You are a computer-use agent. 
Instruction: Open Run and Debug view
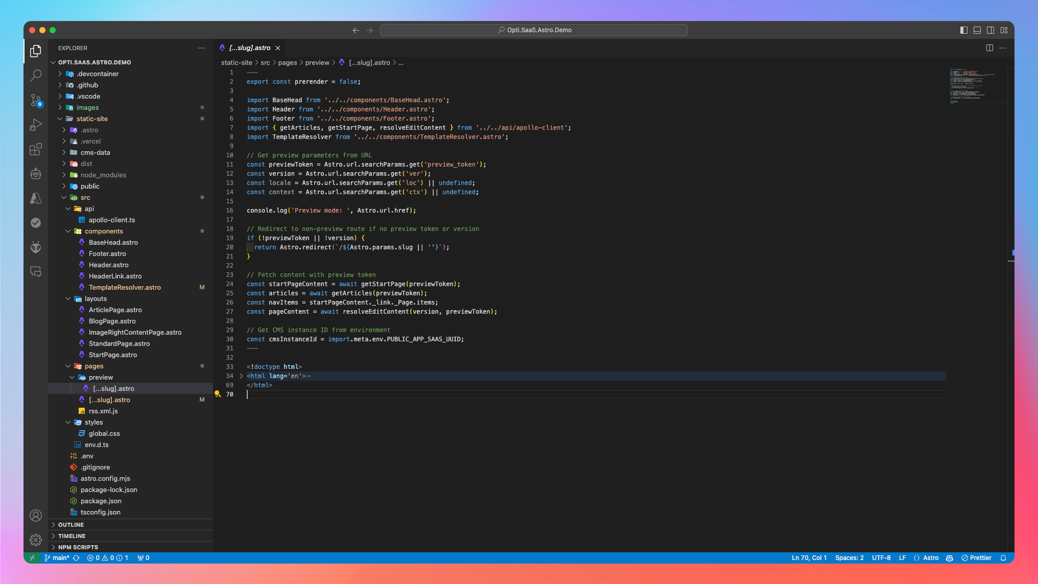coord(36,125)
